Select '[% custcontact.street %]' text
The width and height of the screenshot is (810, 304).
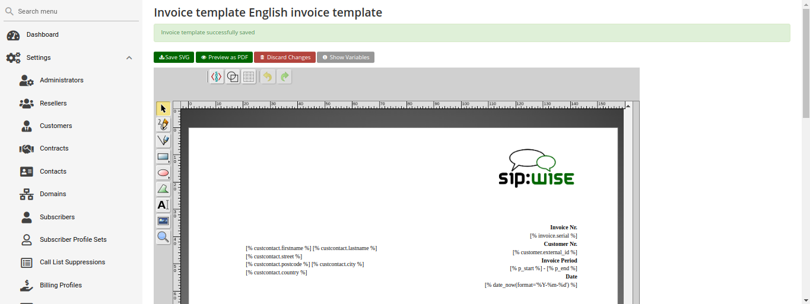274,257
